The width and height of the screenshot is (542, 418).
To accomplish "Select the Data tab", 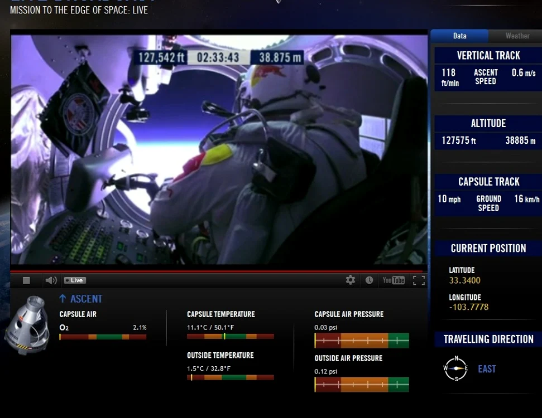I will click(x=459, y=36).
